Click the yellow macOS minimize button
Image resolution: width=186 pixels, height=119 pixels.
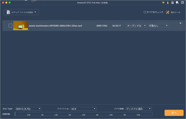coord(7,2)
